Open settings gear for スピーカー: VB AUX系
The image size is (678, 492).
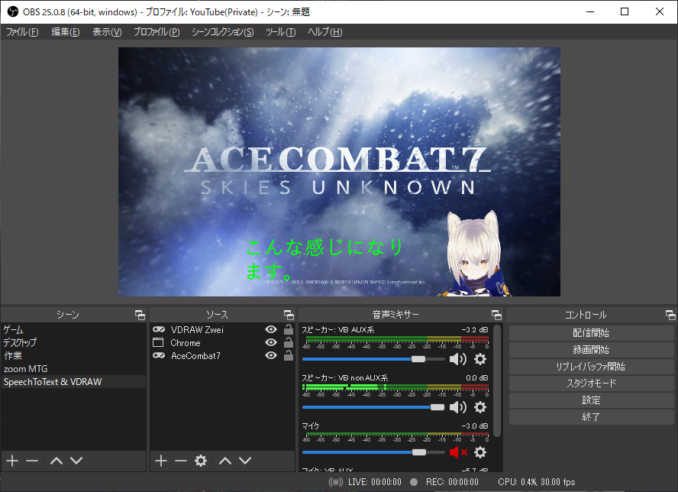pyautogui.click(x=480, y=359)
